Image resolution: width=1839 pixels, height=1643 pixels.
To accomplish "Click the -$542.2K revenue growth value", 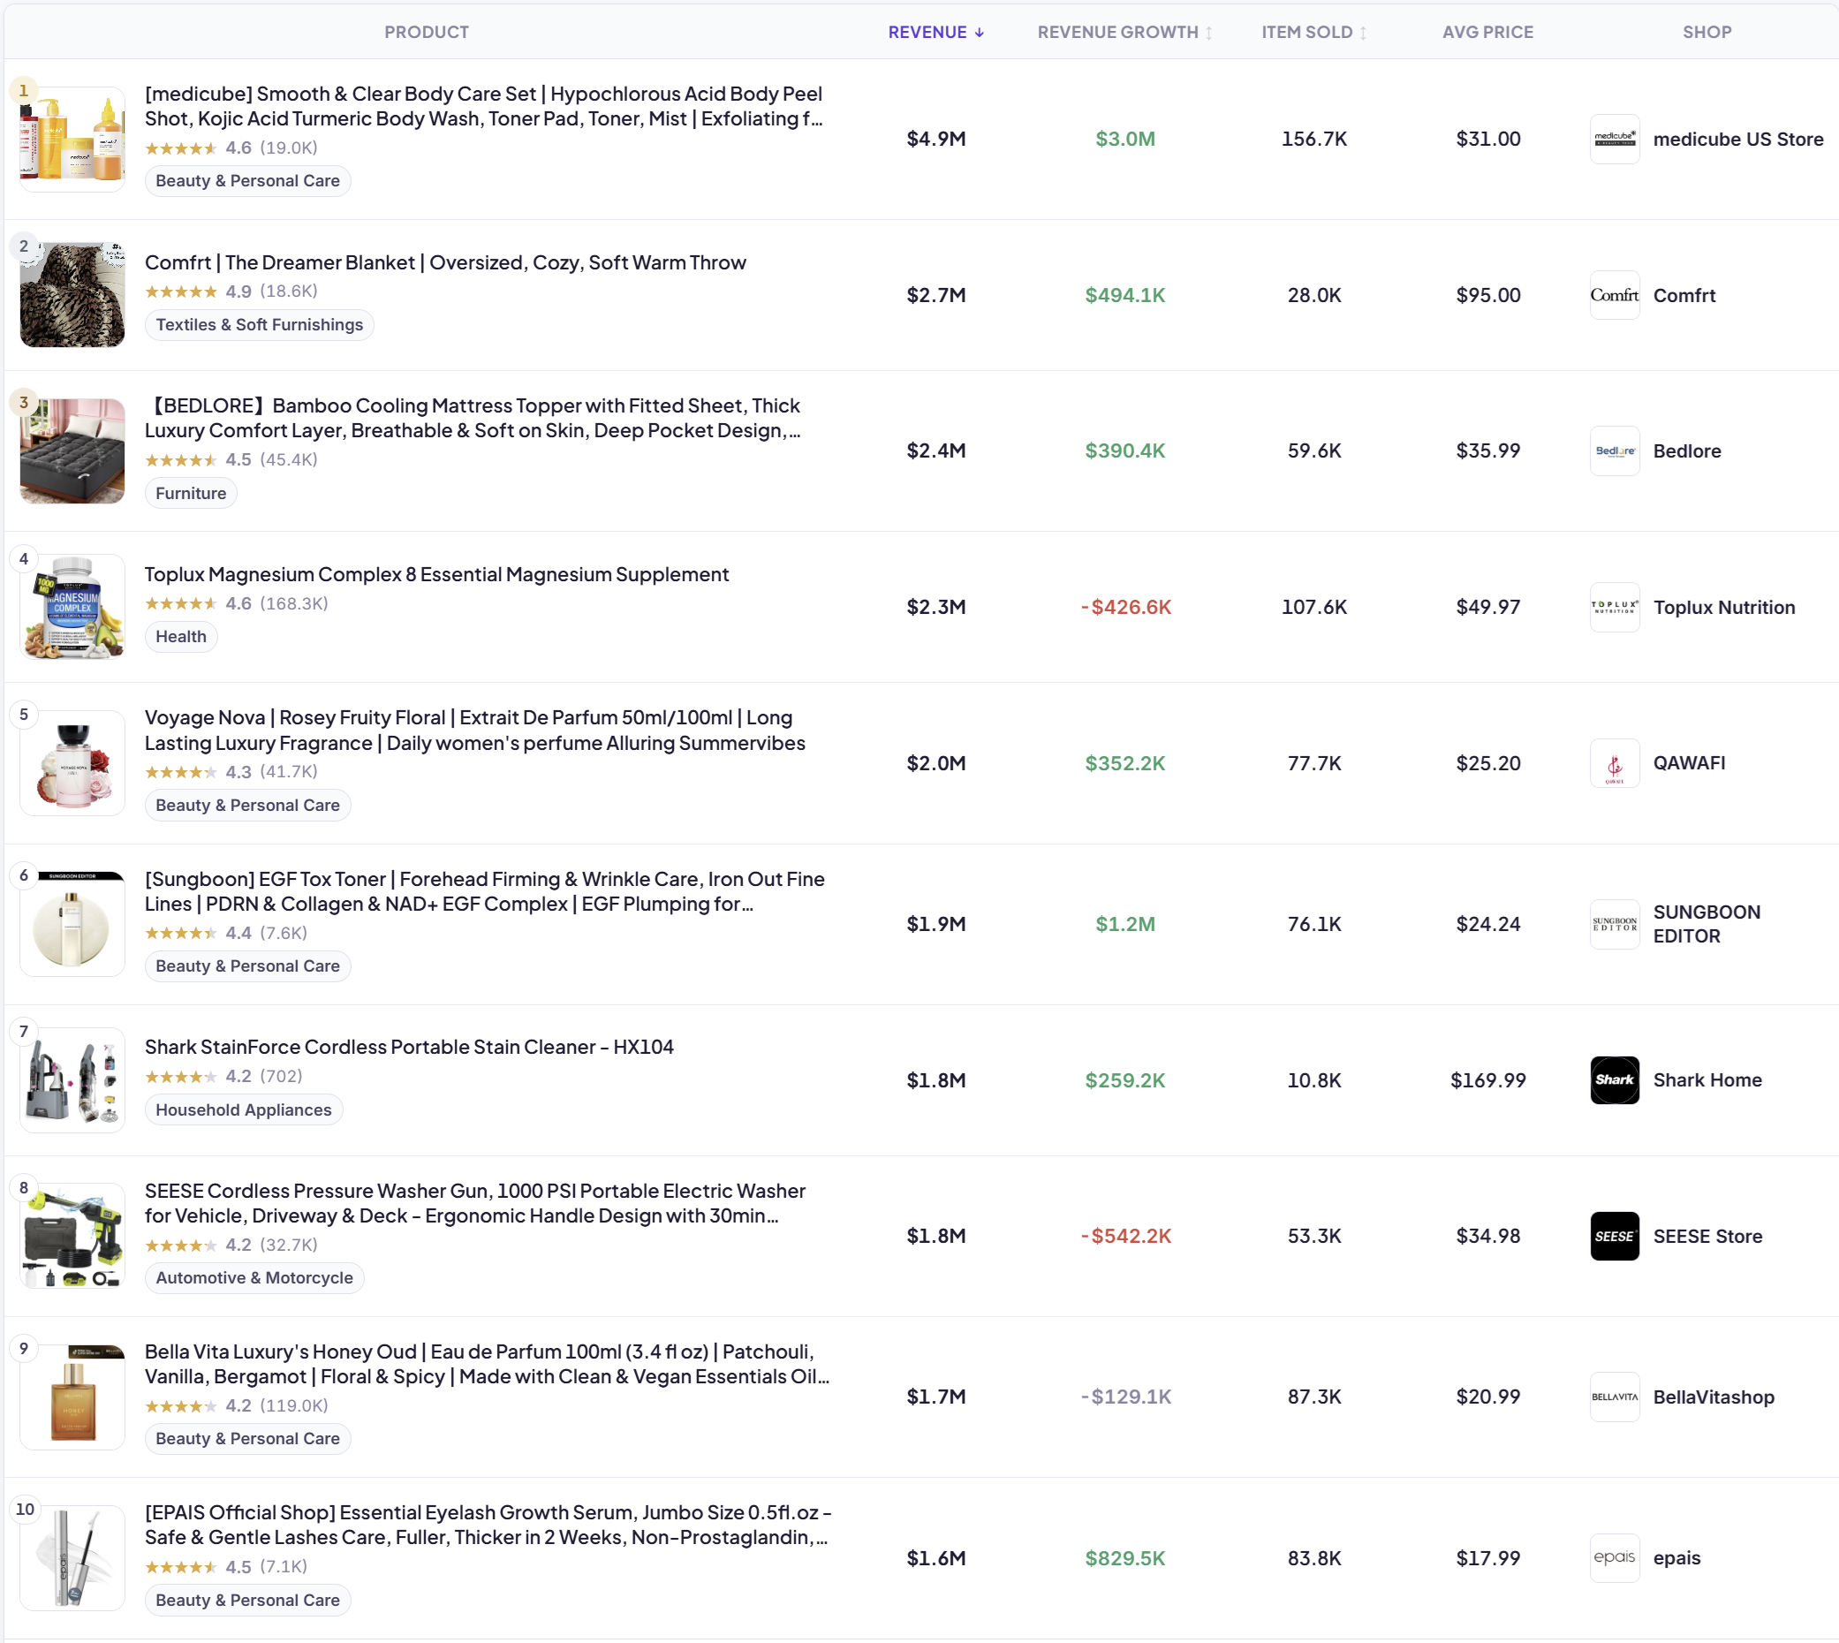I will [x=1125, y=1236].
